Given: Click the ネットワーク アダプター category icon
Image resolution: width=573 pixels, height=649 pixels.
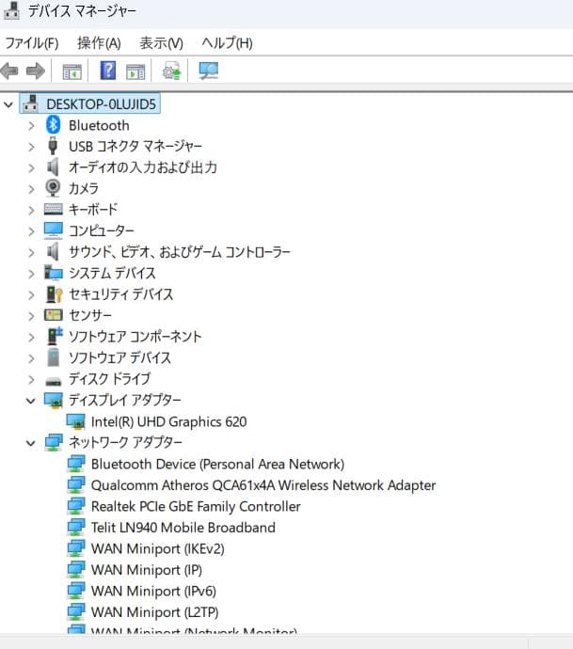Looking at the screenshot, I should [54, 442].
